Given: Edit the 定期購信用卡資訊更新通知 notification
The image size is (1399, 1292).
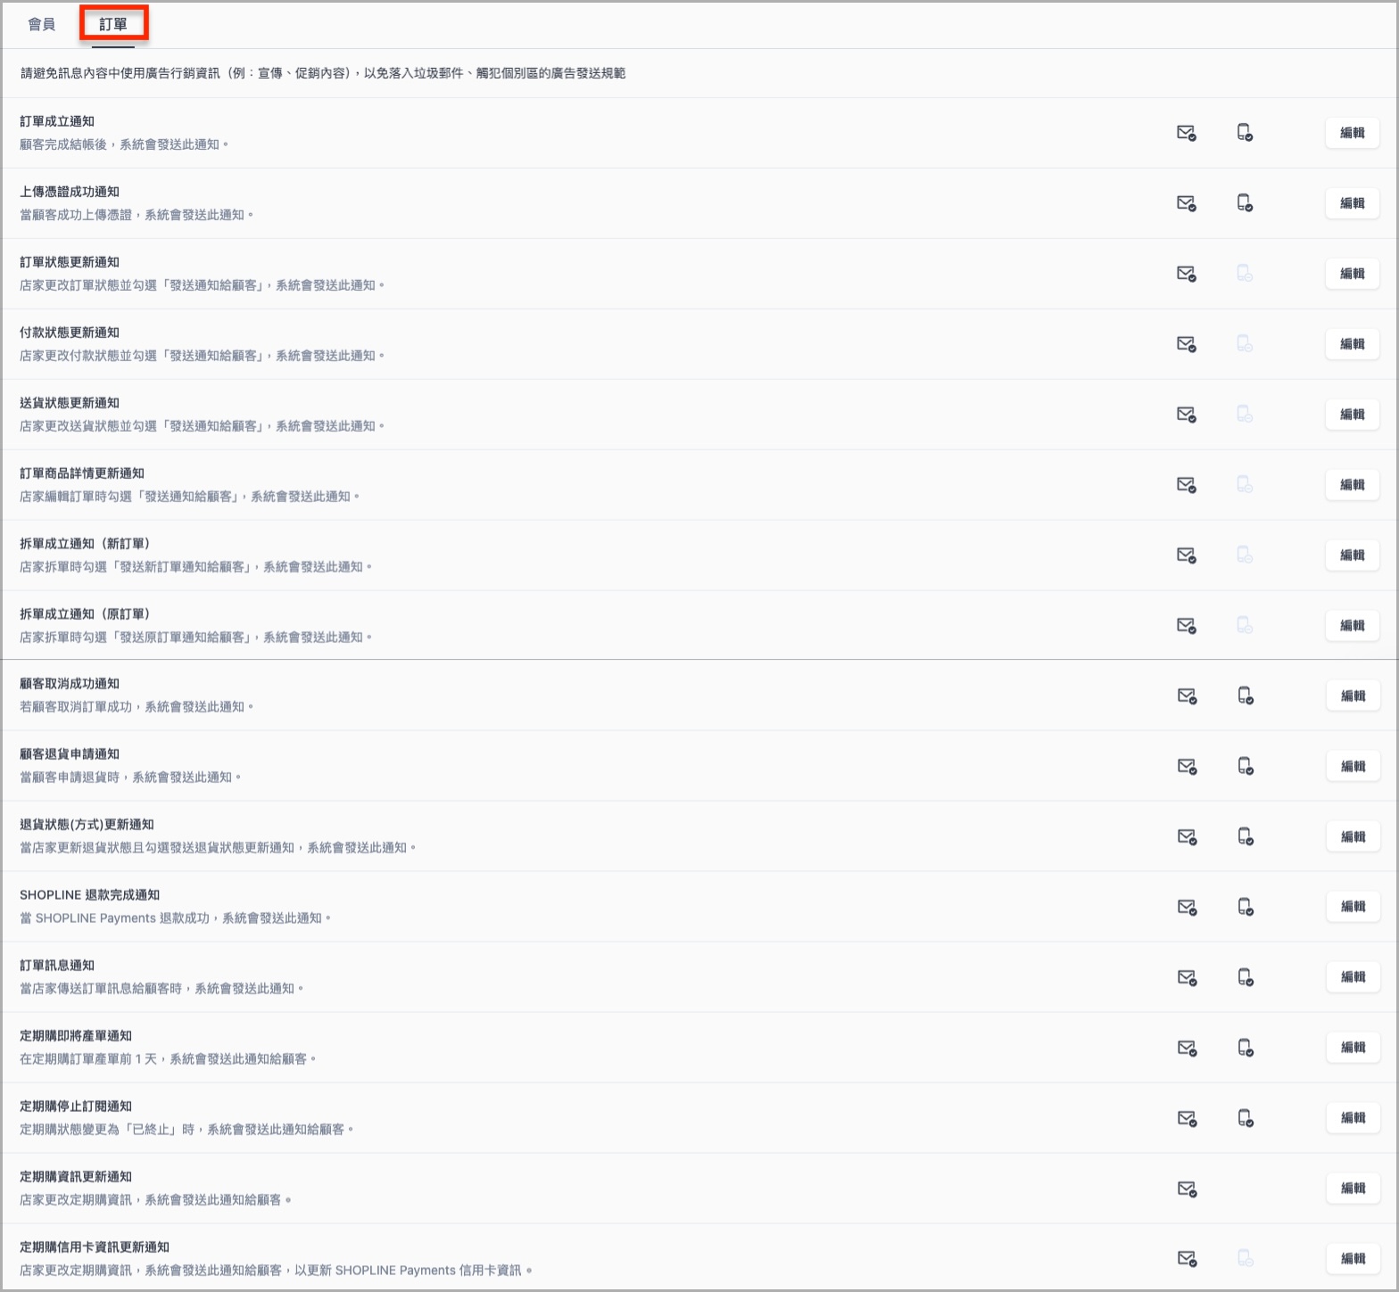Looking at the screenshot, I should [x=1353, y=1259].
